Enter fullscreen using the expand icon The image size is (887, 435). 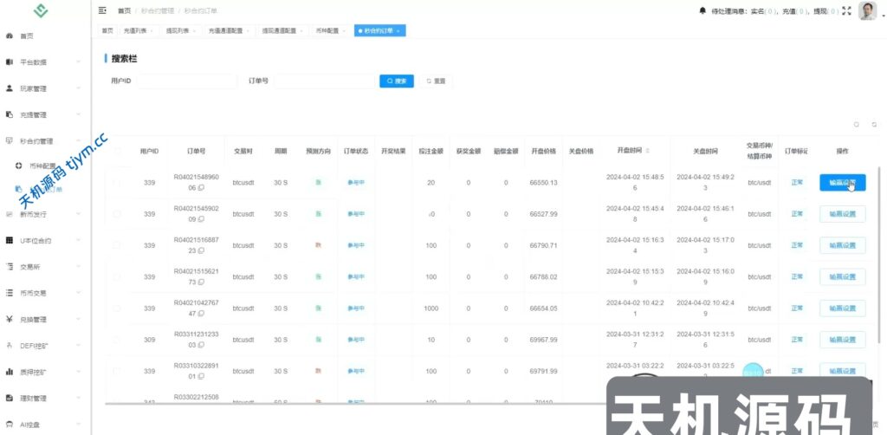pyautogui.click(x=846, y=10)
